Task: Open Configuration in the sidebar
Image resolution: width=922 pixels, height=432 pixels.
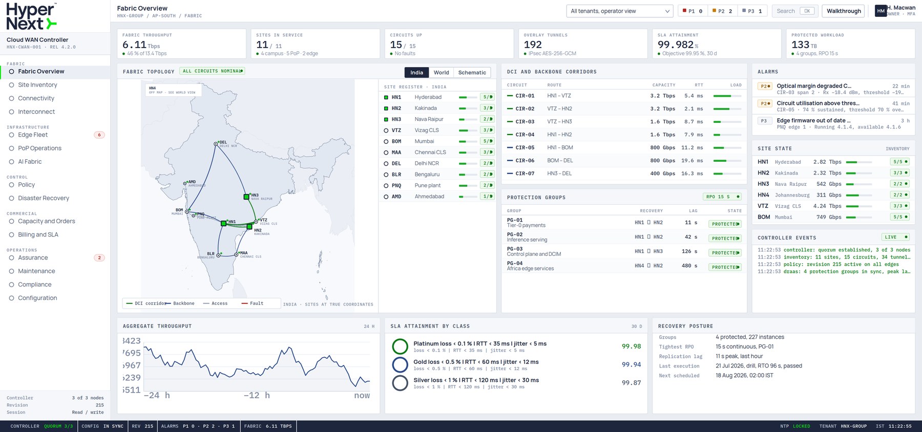Action: coord(55,298)
